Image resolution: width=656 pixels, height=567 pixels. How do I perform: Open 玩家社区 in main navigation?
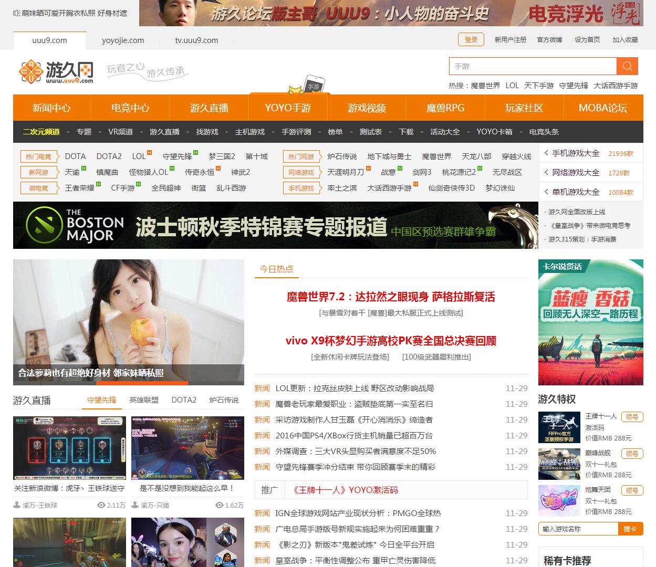point(524,108)
